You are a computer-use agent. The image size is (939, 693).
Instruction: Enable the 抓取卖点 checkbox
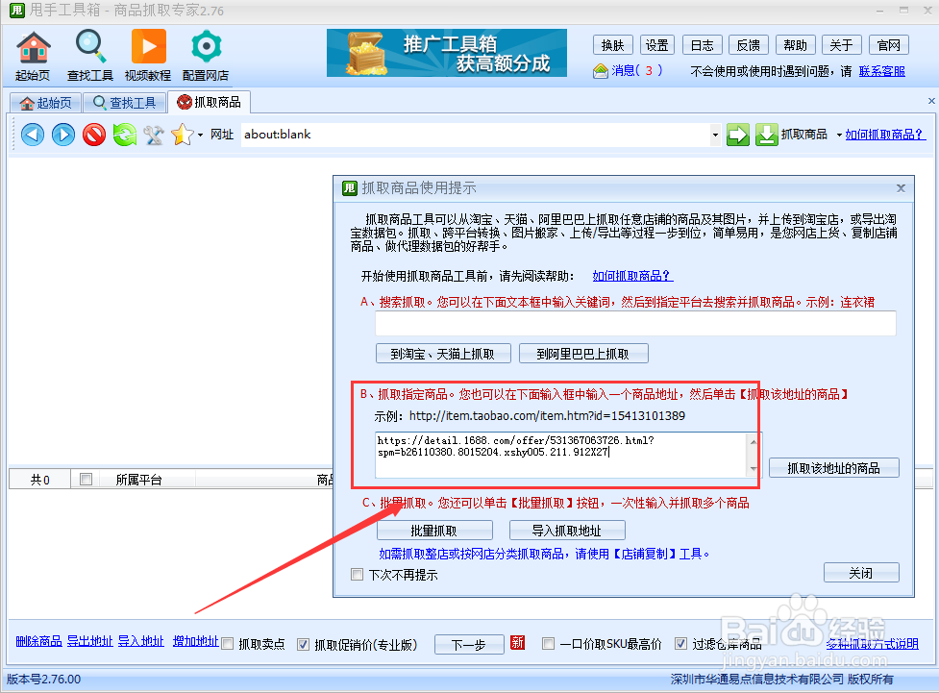(228, 644)
